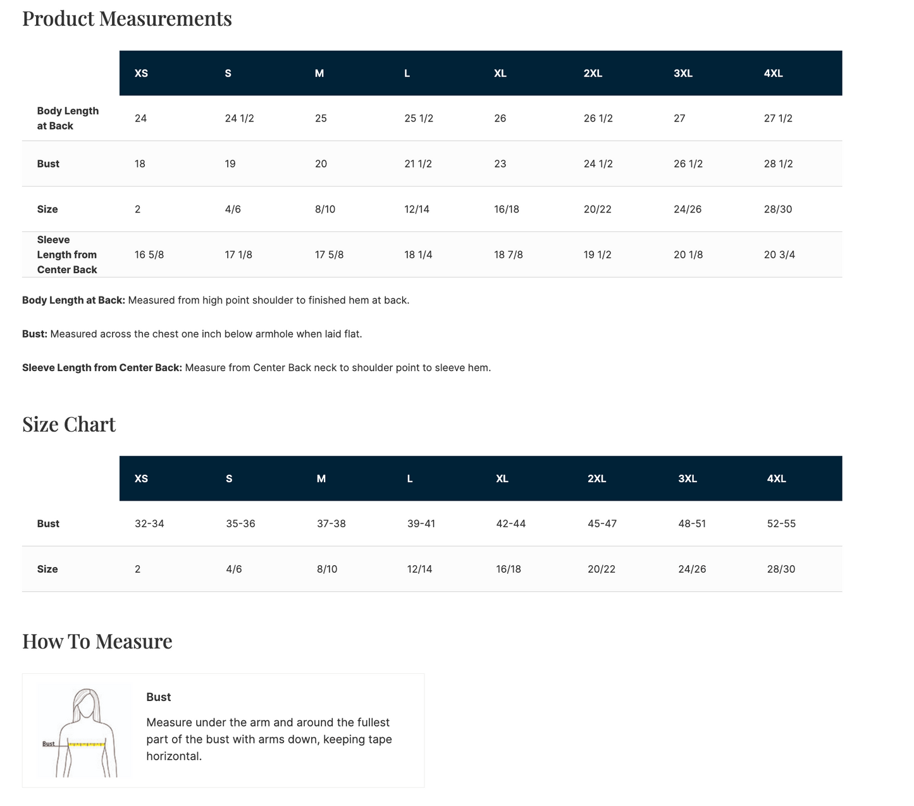Image resolution: width=914 pixels, height=806 pixels.
Task: Click the 2XL column header in Size Chart
Action: 597,479
